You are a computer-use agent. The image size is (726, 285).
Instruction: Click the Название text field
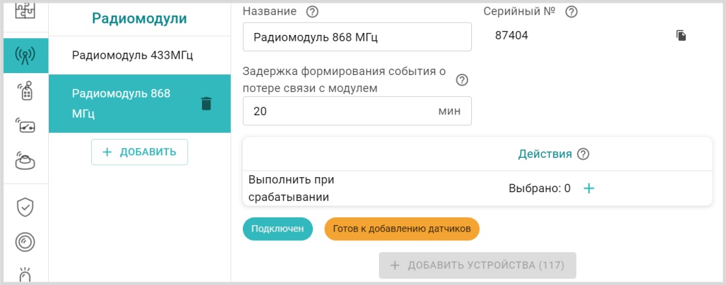pos(356,37)
